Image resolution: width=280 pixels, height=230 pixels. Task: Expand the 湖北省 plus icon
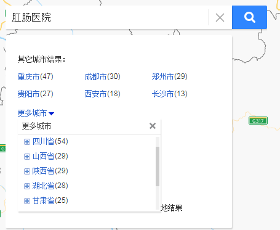(x=27, y=186)
